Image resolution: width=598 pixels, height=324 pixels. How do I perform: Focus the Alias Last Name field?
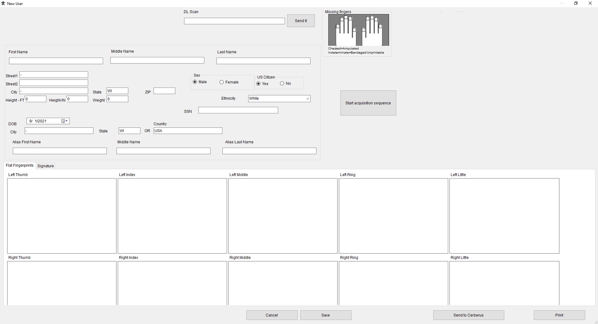pos(269,151)
